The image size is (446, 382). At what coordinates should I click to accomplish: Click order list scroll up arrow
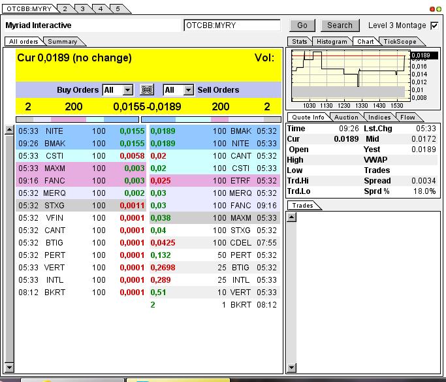[x=9, y=130]
